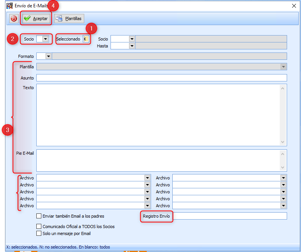The image size is (301, 252).
Task: Click the Aceptar green checkmark button
Action: tap(36, 19)
